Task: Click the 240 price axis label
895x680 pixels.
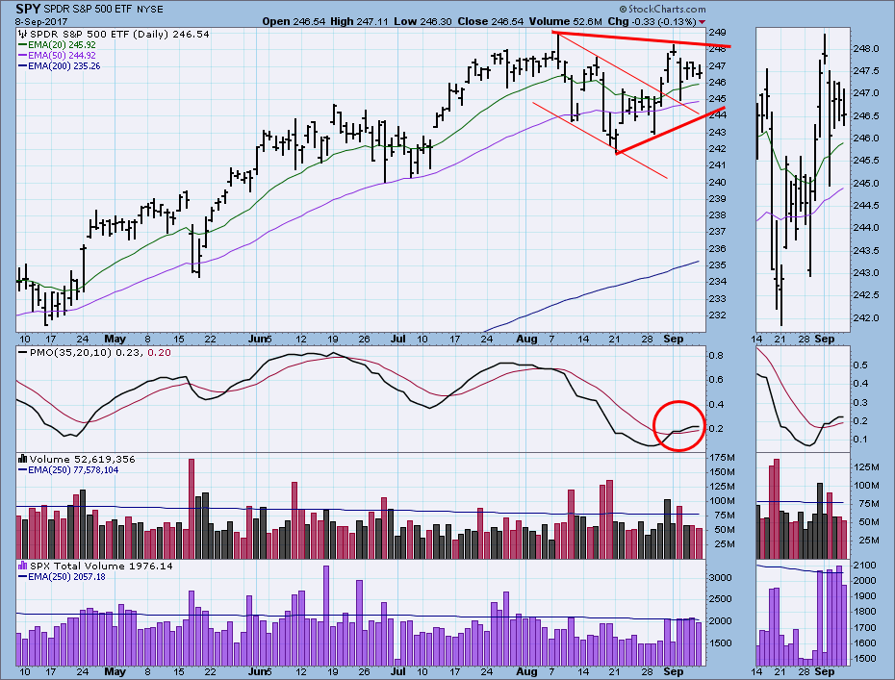Action: 718,183
